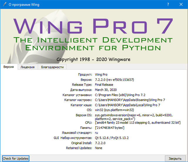
Task: Click the March 30, 2020 release date
Action: tap(106, 90)
